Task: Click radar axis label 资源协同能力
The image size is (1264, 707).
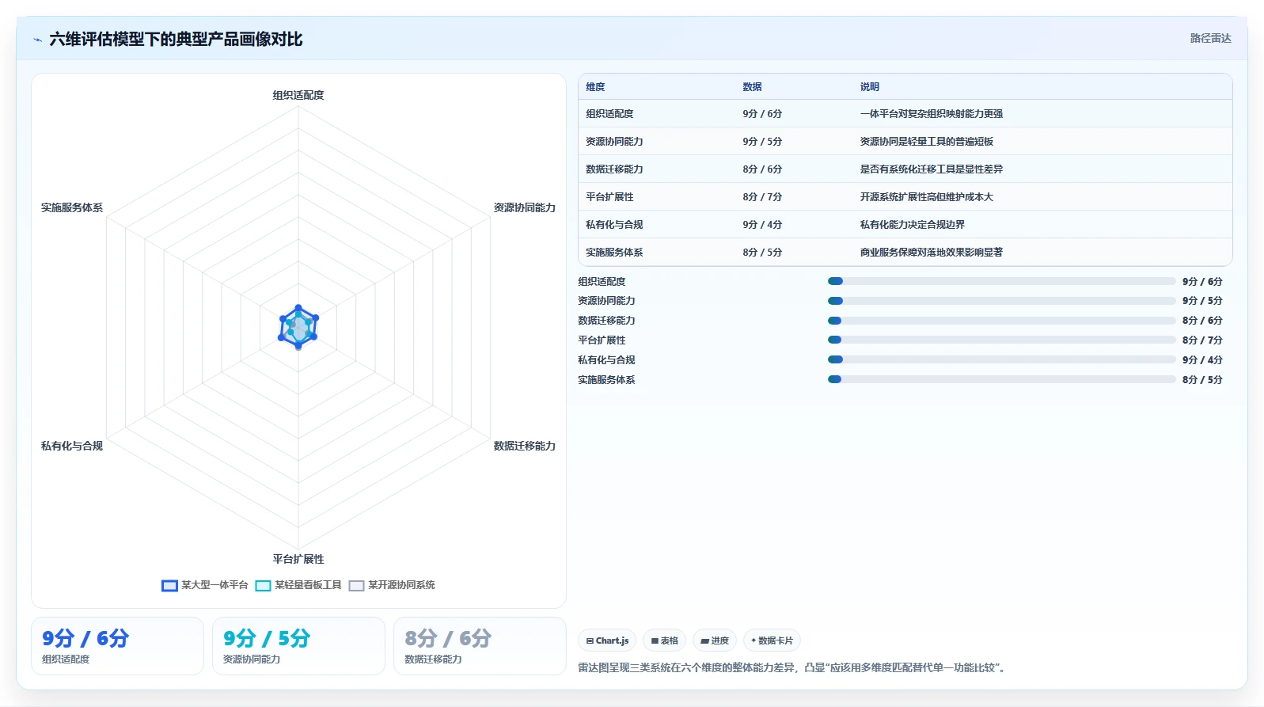Action: (525, 207)
